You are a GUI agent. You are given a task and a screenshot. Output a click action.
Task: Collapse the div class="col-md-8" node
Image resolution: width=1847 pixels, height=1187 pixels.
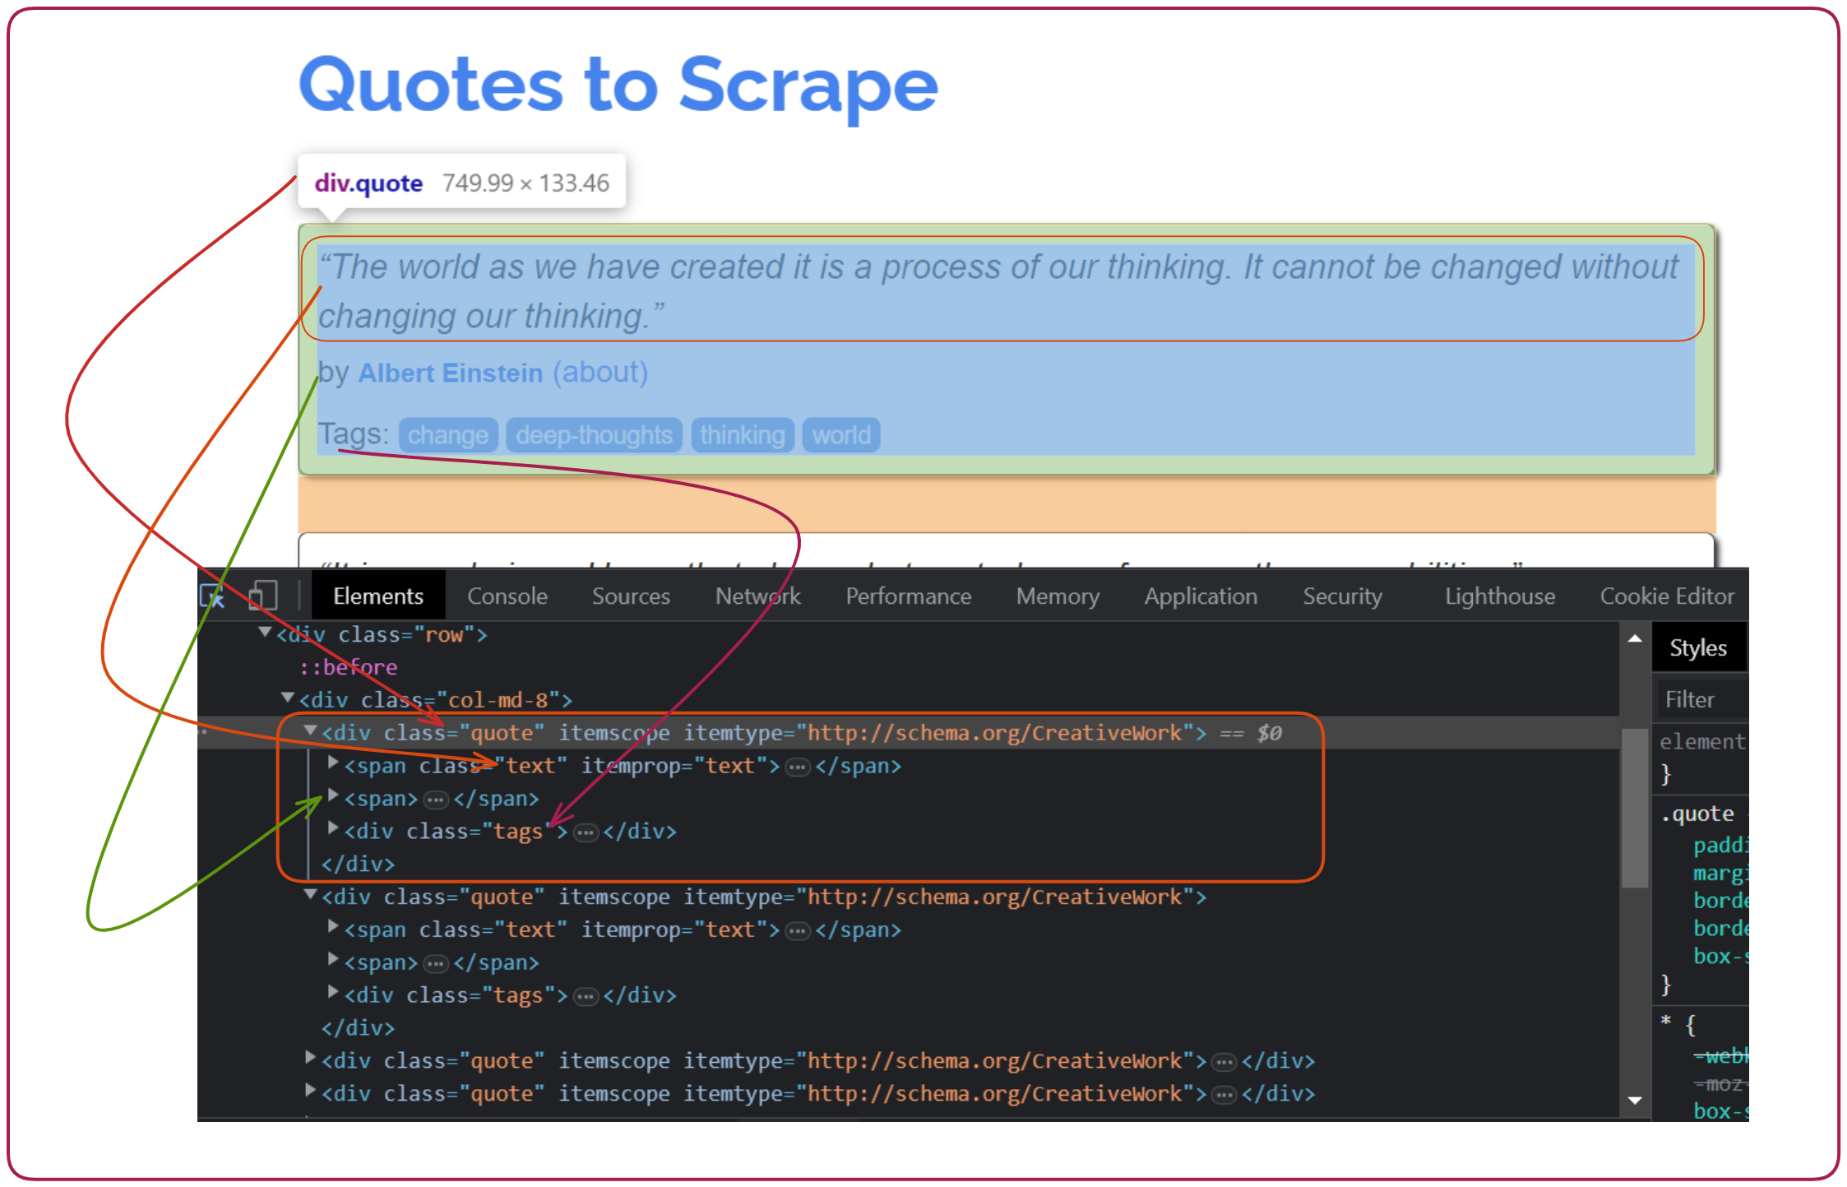(x=288, y=698)
